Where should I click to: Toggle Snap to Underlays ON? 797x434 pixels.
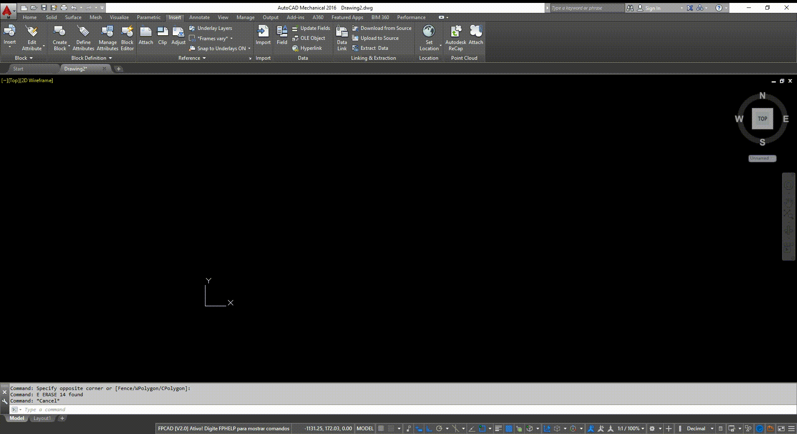coord(219,48)
